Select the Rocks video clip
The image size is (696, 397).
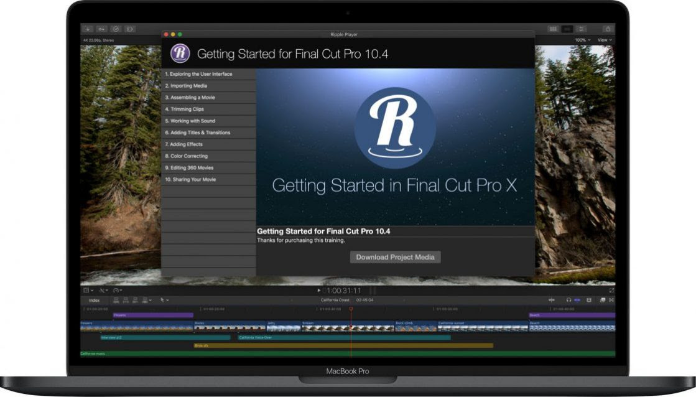pyautogui.click(x=230, y=327)
